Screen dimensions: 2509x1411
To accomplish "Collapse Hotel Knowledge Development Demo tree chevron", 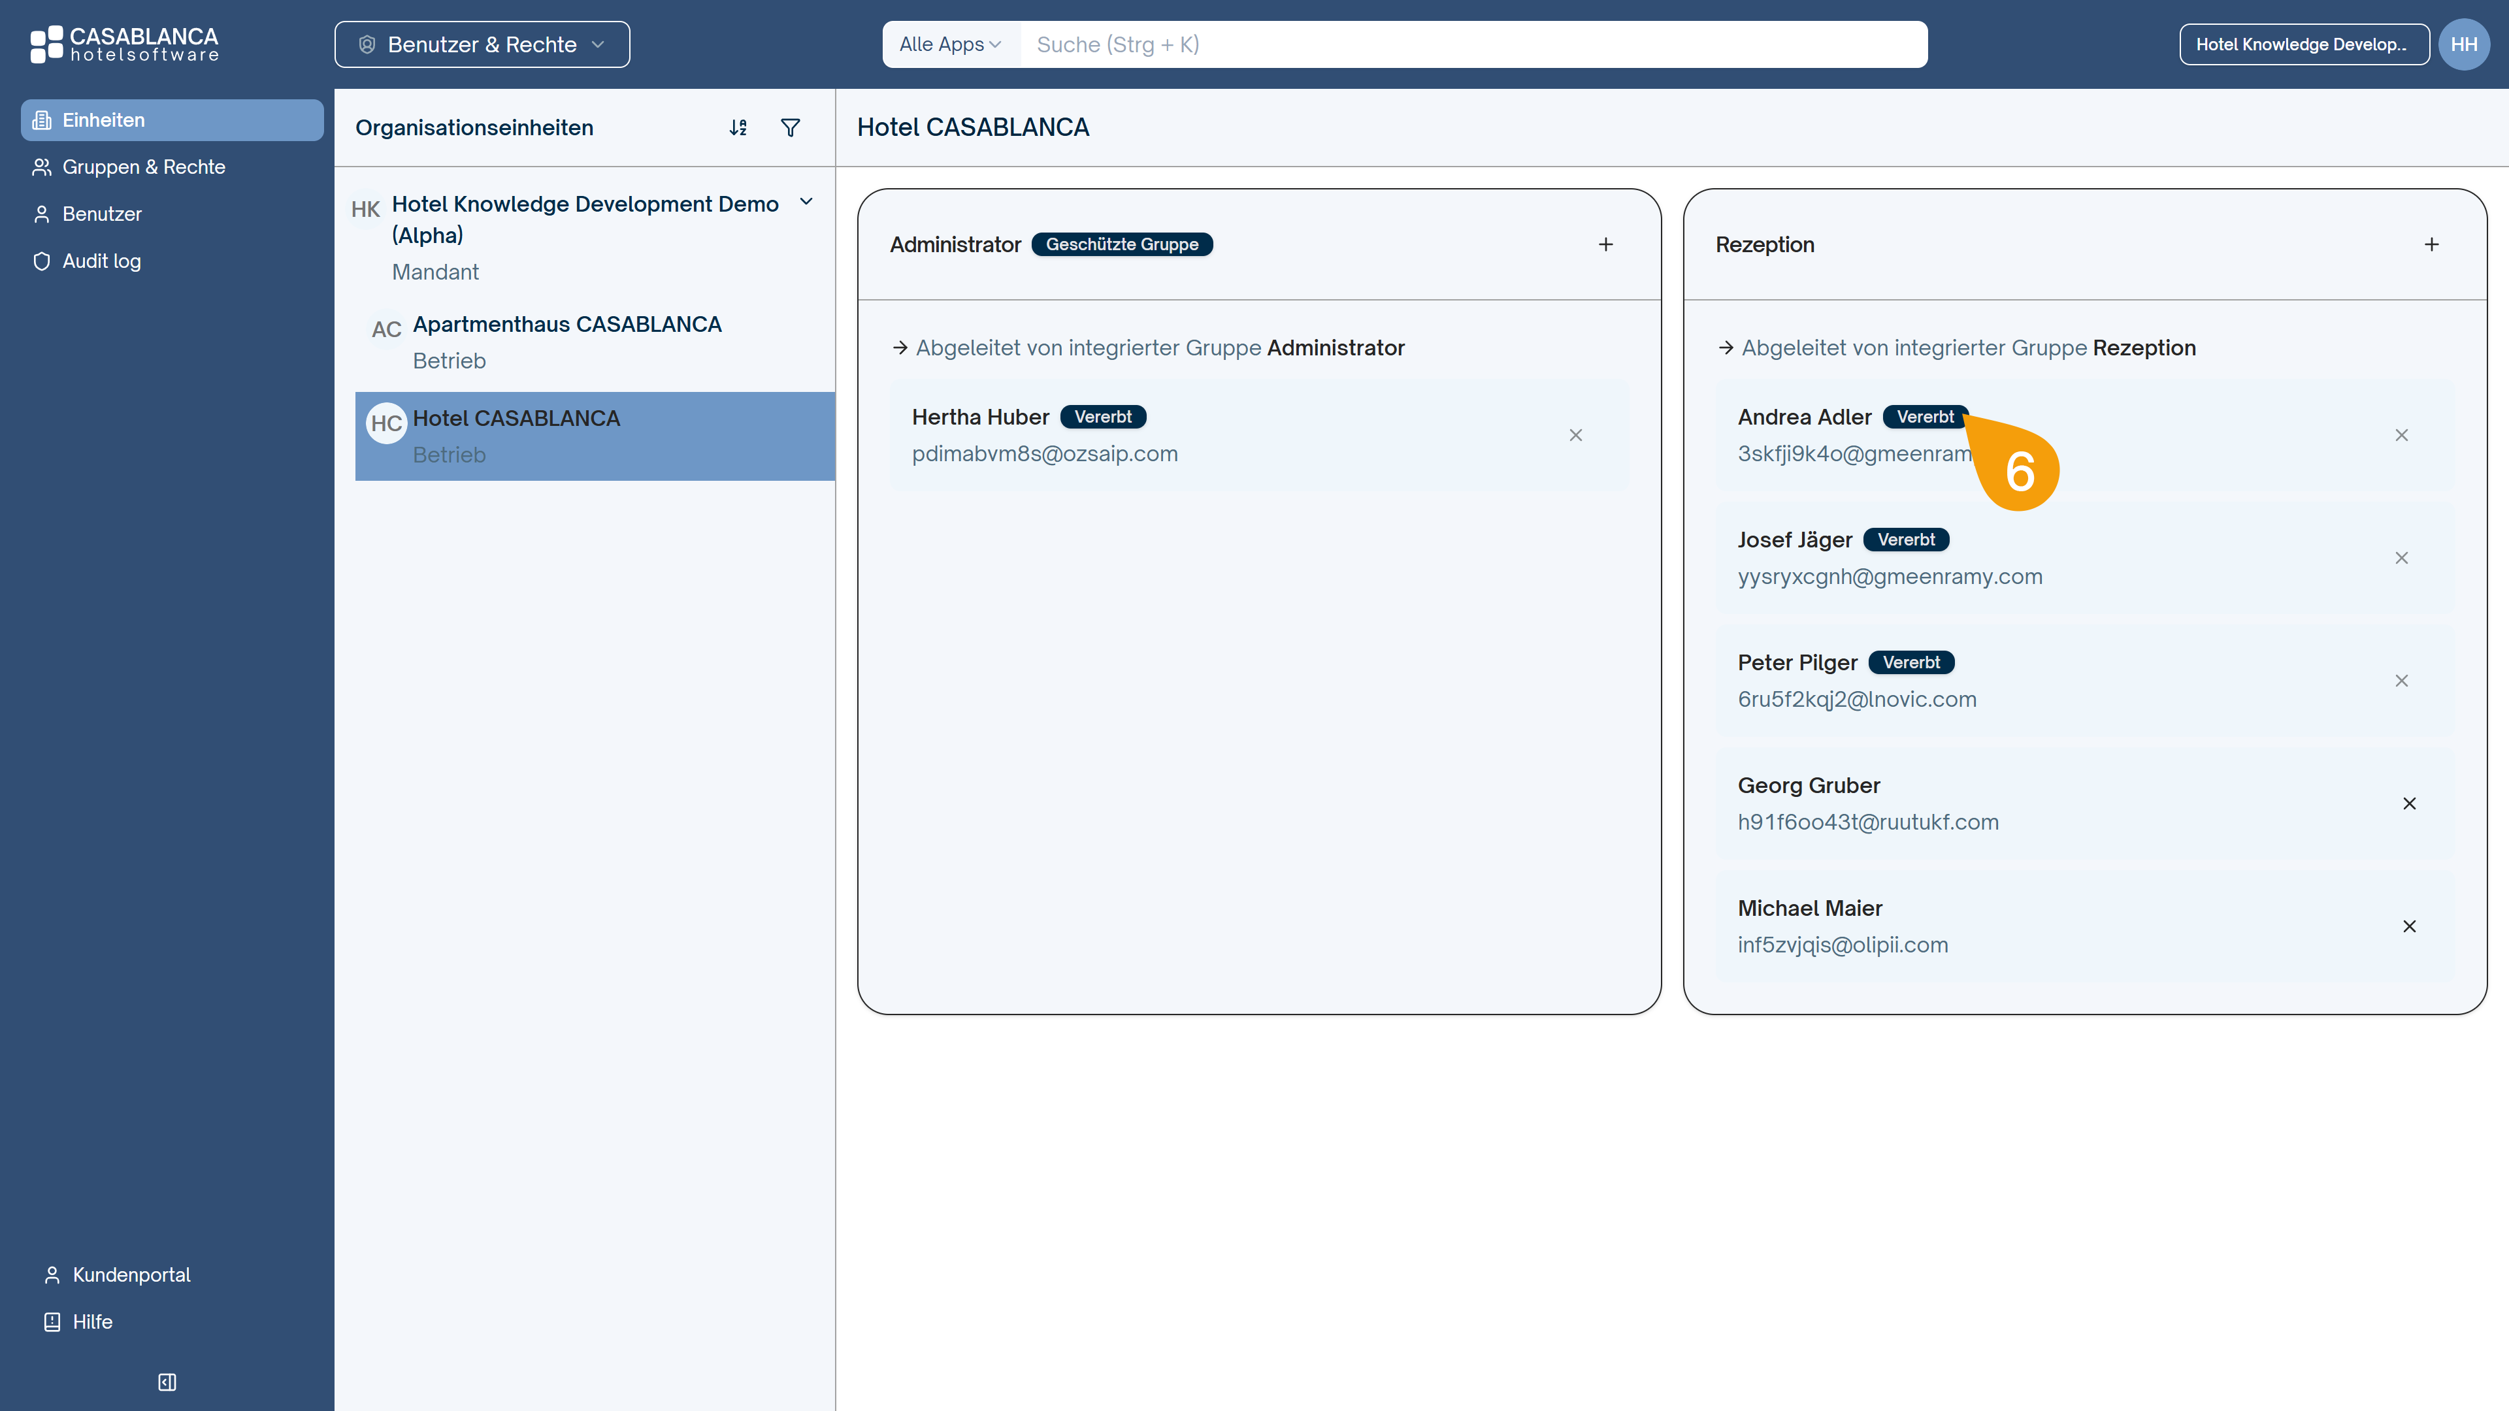I will [806, 202].
